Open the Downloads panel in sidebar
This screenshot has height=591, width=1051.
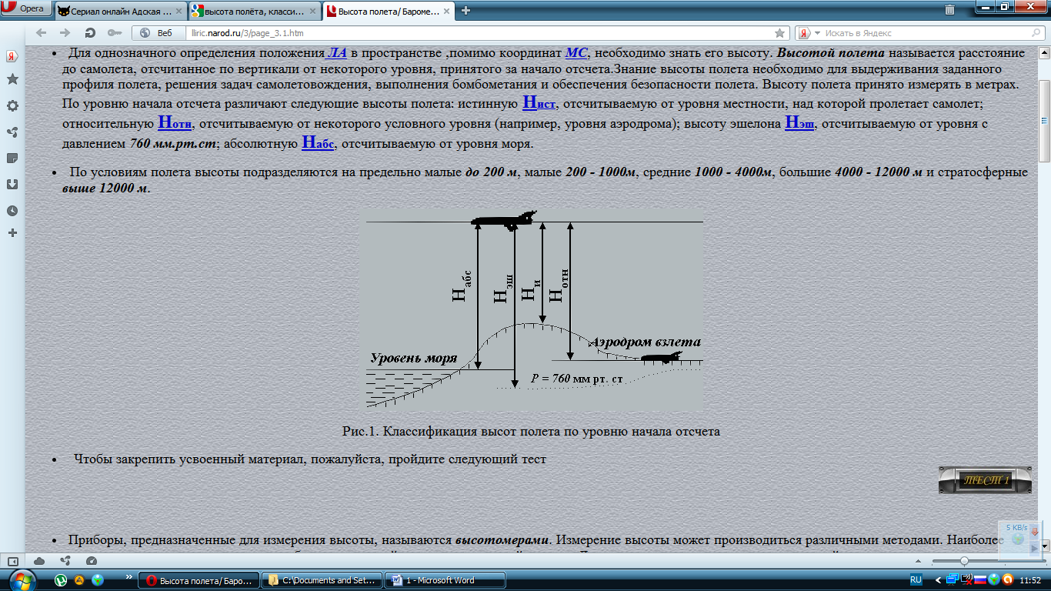(12, 184)
